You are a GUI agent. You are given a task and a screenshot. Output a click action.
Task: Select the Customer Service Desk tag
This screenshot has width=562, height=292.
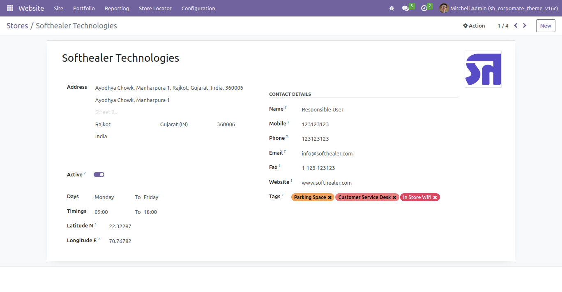coord(364,197)
